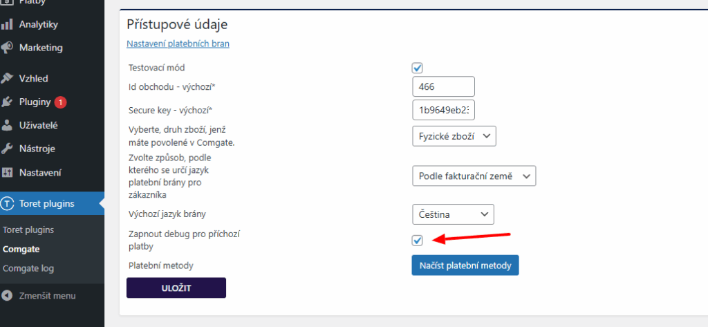Click the Secure key input field
The width and height of the screenshot is (708, 327).
tap(443, 110)
